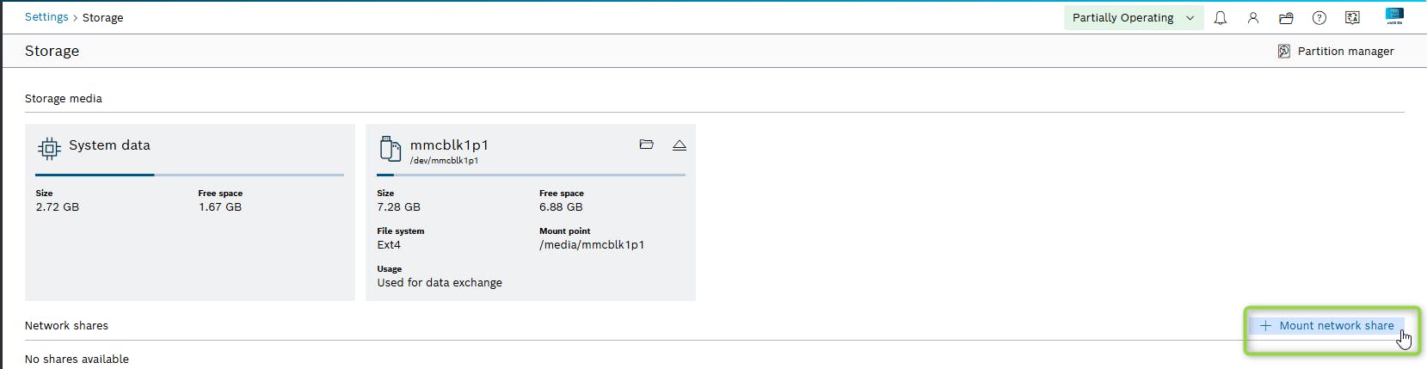This screenshot has height=369, width=1427.
Task: Open the notifications bell icon
Action: pyautogui.click(x=1220, y=18)
